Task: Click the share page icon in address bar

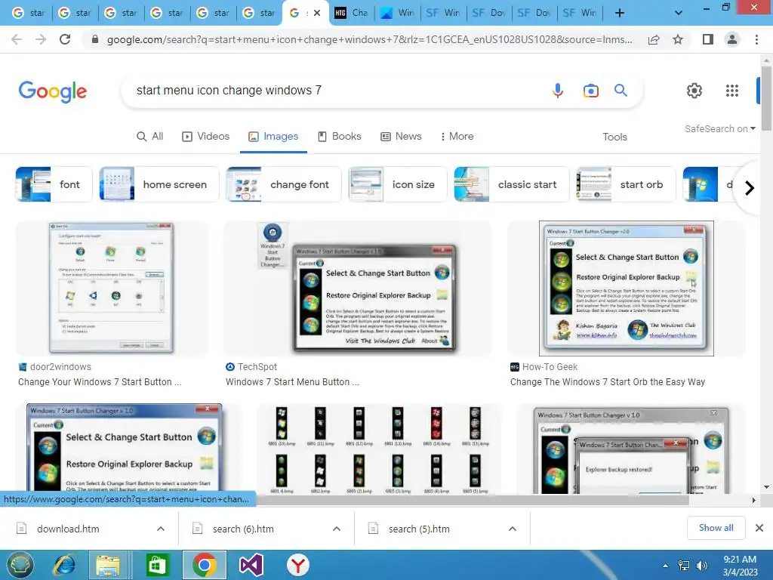Action: 654,39
